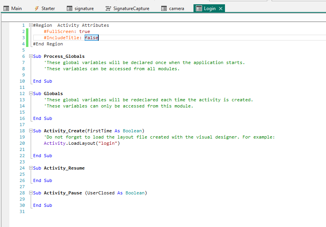The width and height of the screenshot is (326, 227).
Task: Click the SignatureCapture class icon
Action: point(108,9)
